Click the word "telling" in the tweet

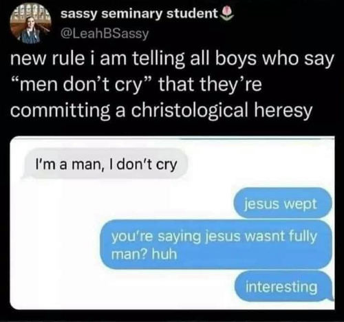(157, 61)
